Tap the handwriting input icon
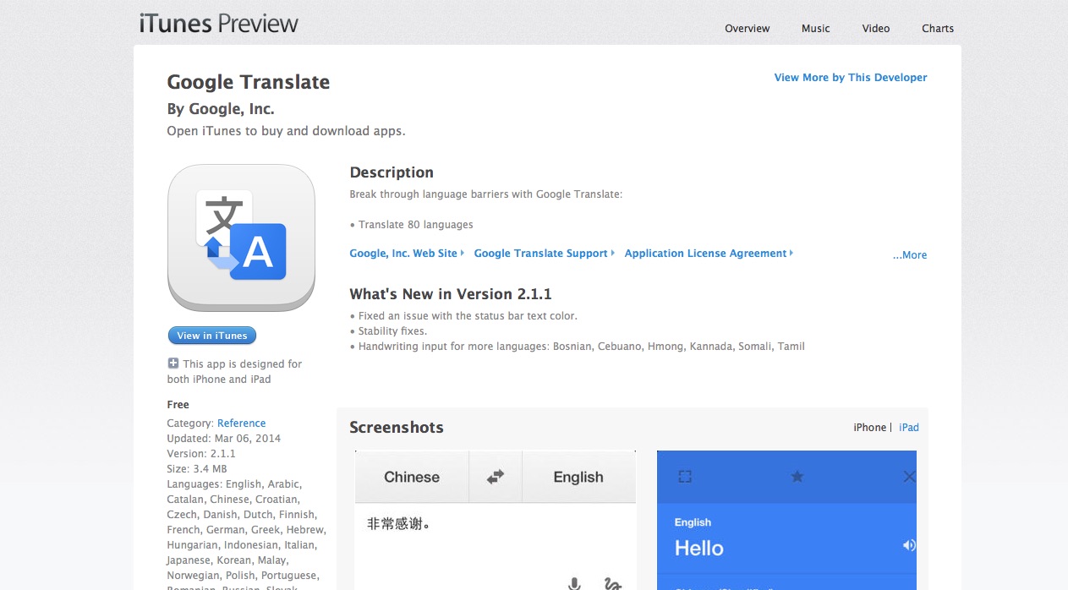1068x590 pixels. pos(613,583)
